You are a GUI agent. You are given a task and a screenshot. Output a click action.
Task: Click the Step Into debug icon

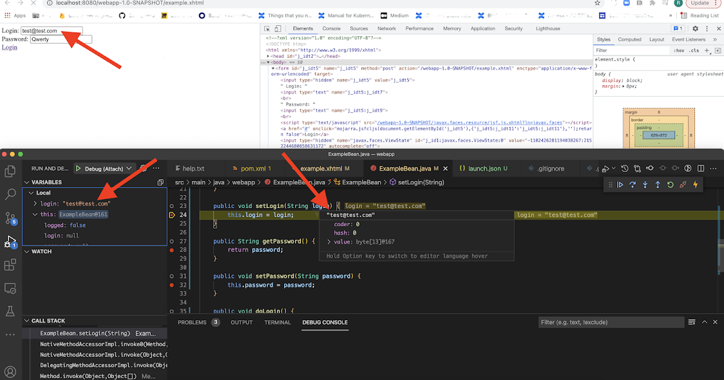[x=645, y=185]
